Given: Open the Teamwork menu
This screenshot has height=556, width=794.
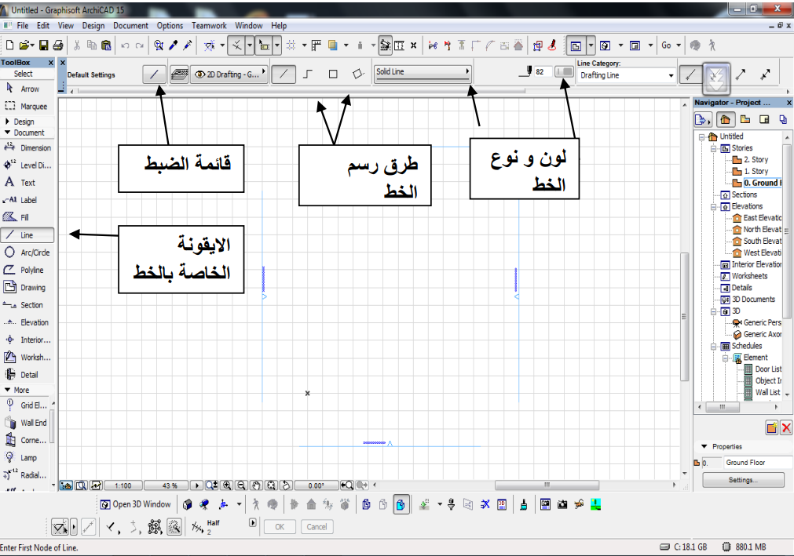Looking at the screenshot, I should pyautogui.click(x=208, y=25).
